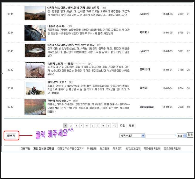Open the 제휴문의 footer link
Screen dimensions: 195x179
(x=117, y=149)
